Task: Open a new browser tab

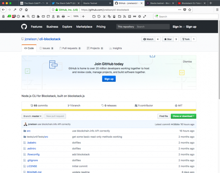Action: tap(211, 3)
